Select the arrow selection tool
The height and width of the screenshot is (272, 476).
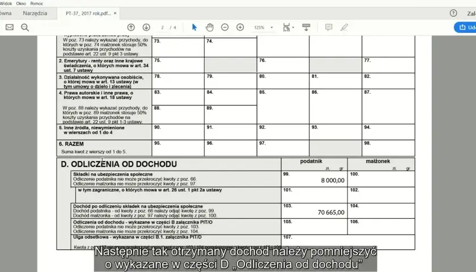click(x=194, y=27)
